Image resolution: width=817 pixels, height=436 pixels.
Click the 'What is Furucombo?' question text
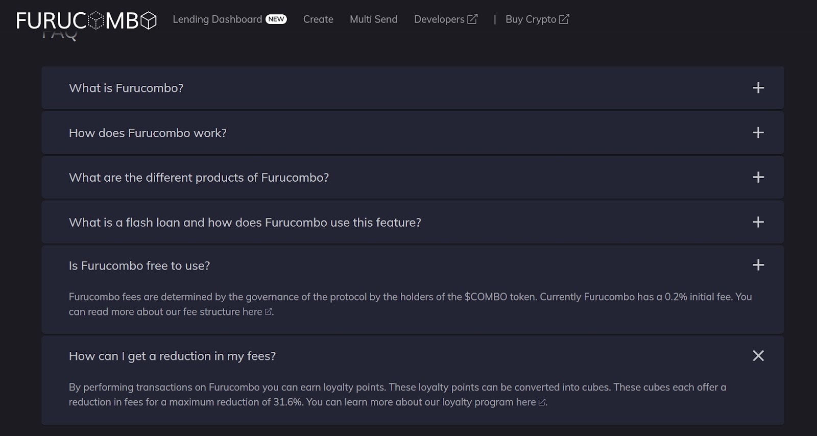(x=126, y=88)
